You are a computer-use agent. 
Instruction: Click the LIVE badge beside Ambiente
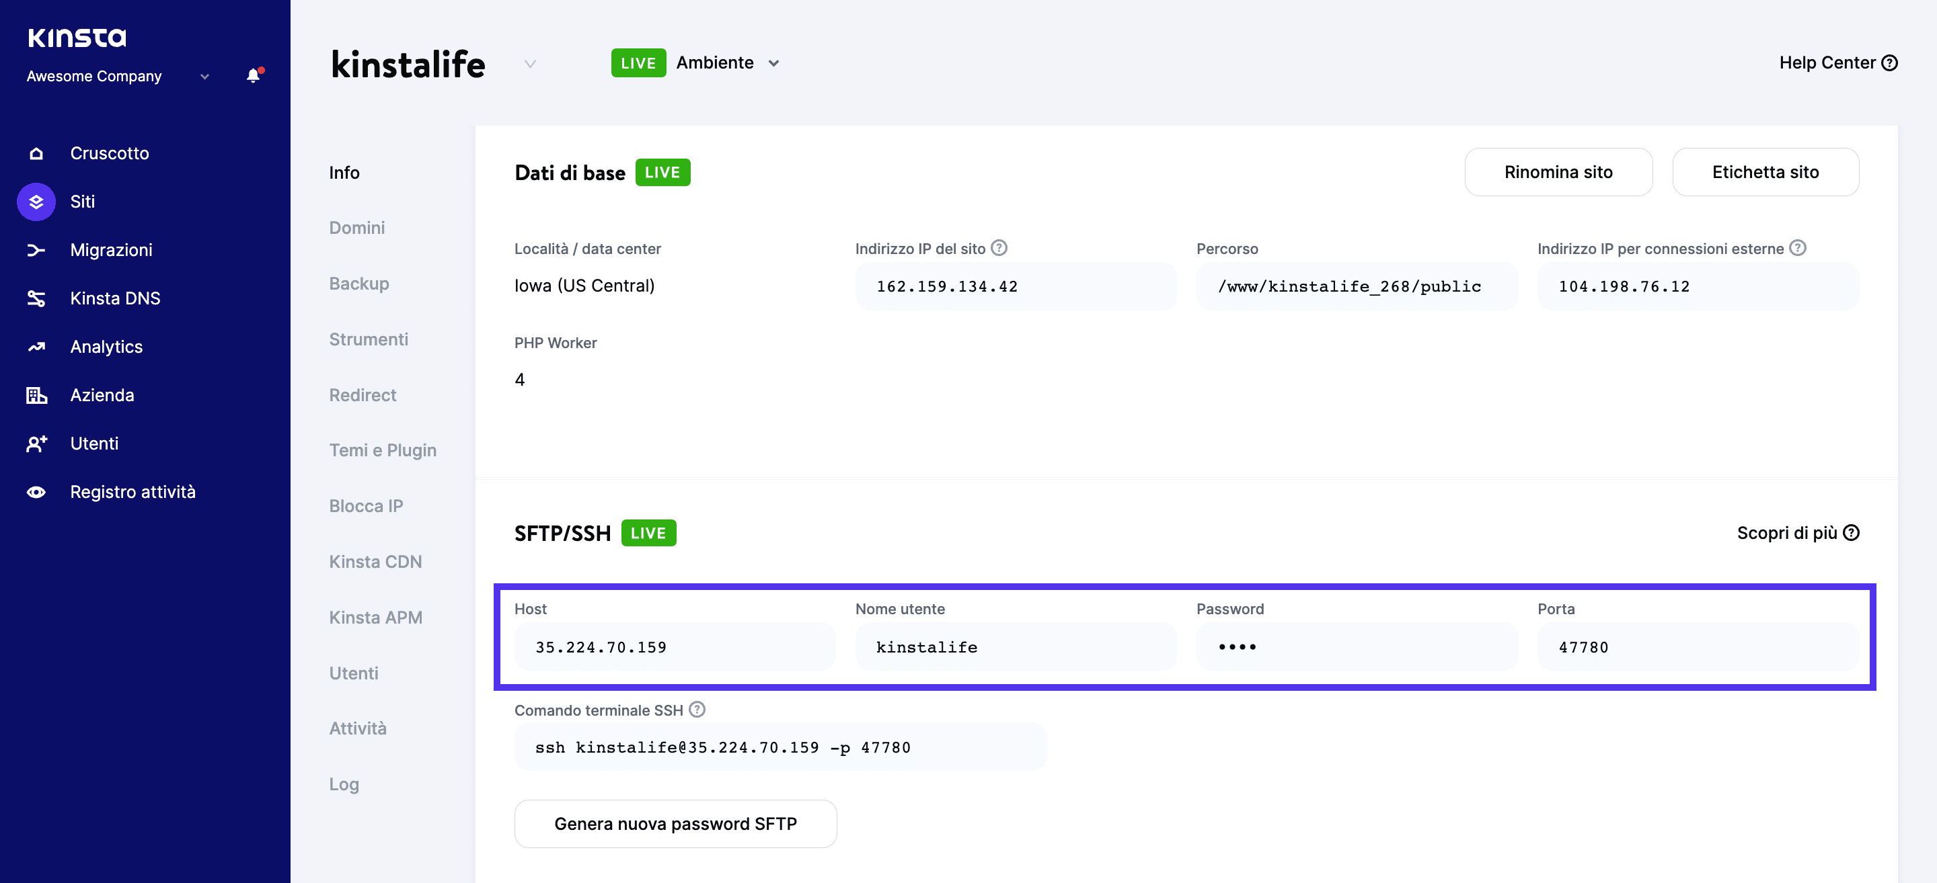pos(638,63)
